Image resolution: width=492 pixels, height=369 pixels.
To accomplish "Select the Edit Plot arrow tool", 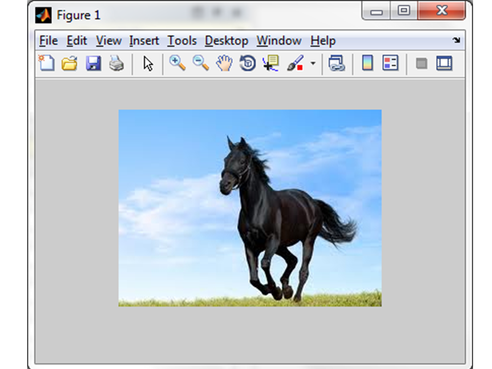I will pos(148,64).
